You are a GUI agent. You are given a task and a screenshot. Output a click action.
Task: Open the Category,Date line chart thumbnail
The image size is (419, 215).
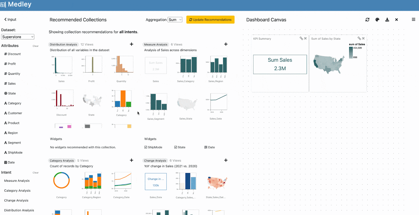click(x=122, y=182)
